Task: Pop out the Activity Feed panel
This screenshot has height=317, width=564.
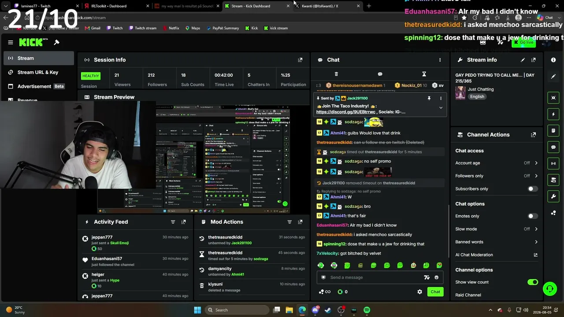Action: tap(184, 222)
